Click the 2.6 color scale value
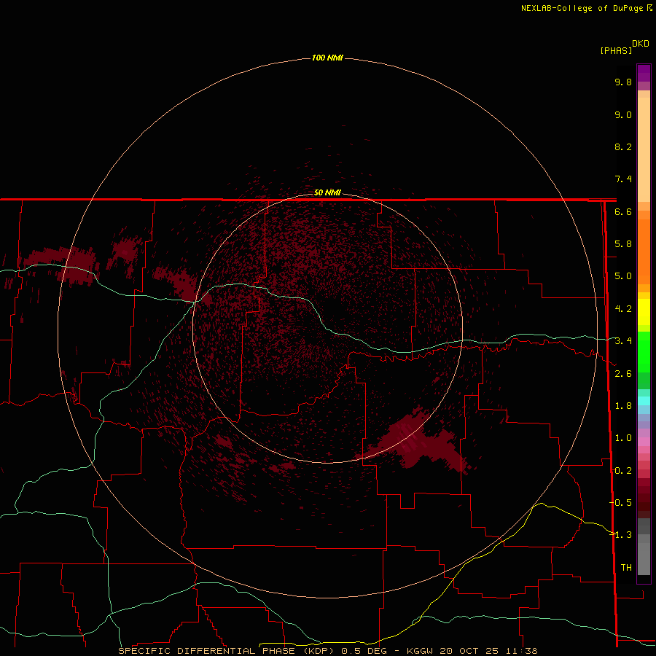This screenshot has width=656, height=656. 623,374
